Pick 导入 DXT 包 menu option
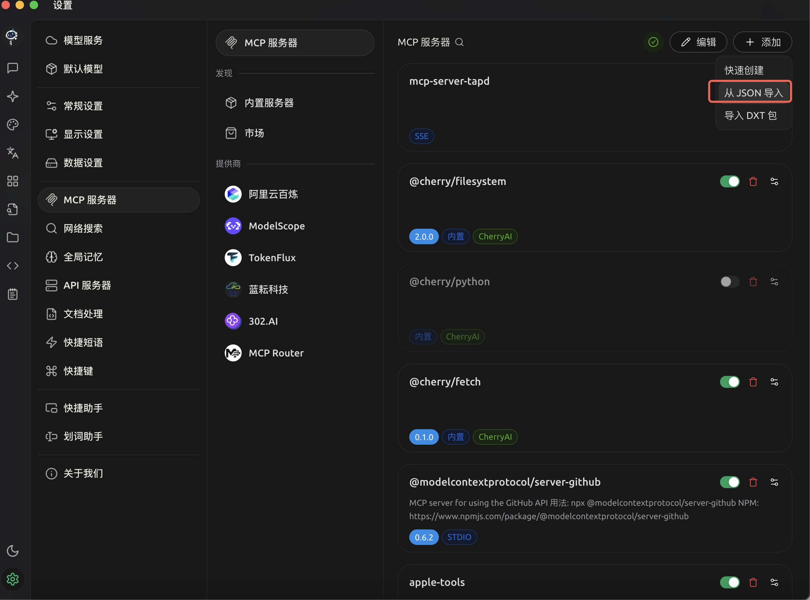 [x=750, y=115]
